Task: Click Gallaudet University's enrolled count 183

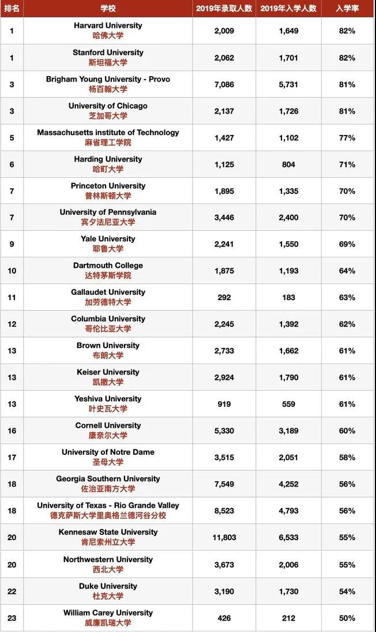Action: pos(288,297)
